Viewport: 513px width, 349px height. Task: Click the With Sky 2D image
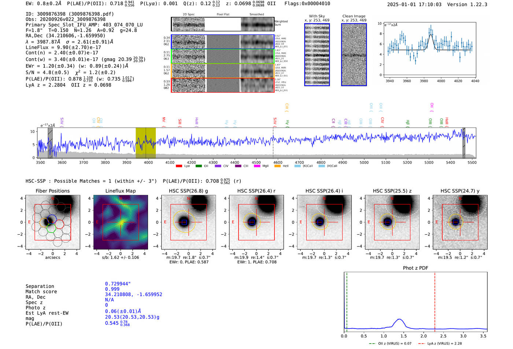(317, 55)
